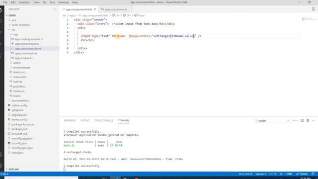Open errors and warnings count in status bar
Image resolution: width=318 pixels, height=179 pixels.
(x=4, y=174)
